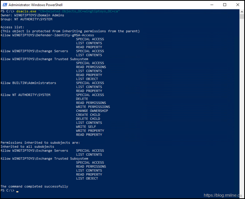245x199 pixels.
Task: Click the quoted CN=Deleted Objects argument
Action: point(79,12)
